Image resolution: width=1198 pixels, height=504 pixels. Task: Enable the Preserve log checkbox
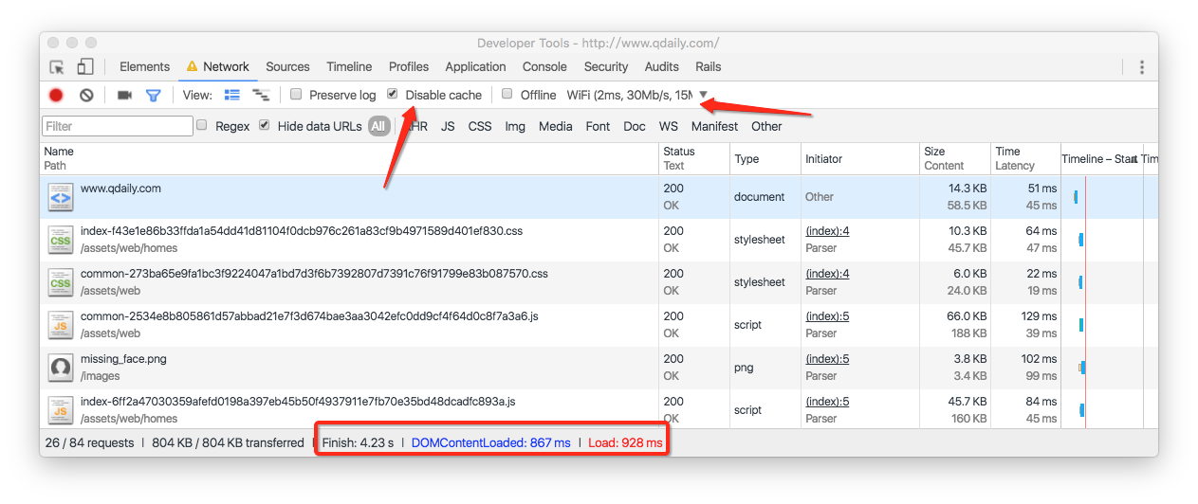click(x=296, y=94)
